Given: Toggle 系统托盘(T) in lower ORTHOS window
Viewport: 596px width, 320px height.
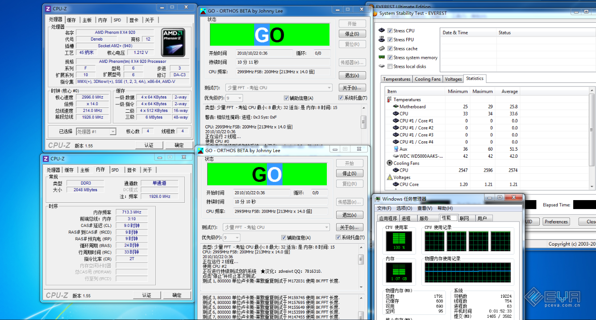Looking at the screenshot, I should point(338,238).
